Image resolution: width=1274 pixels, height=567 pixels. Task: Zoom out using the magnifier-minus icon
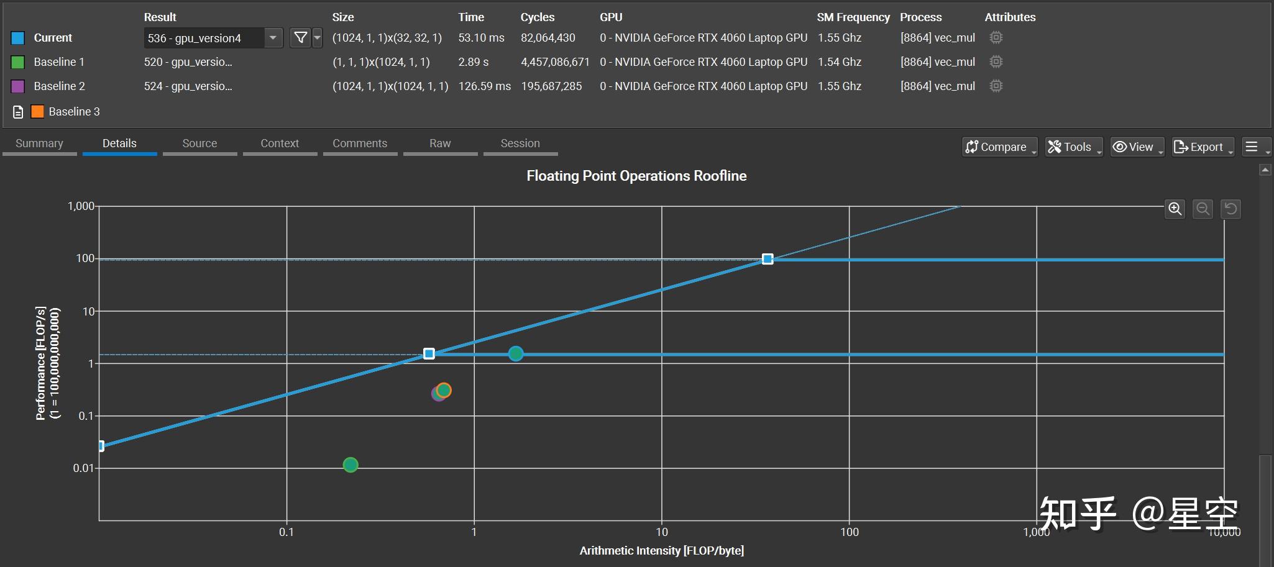tap(1203, 209)
